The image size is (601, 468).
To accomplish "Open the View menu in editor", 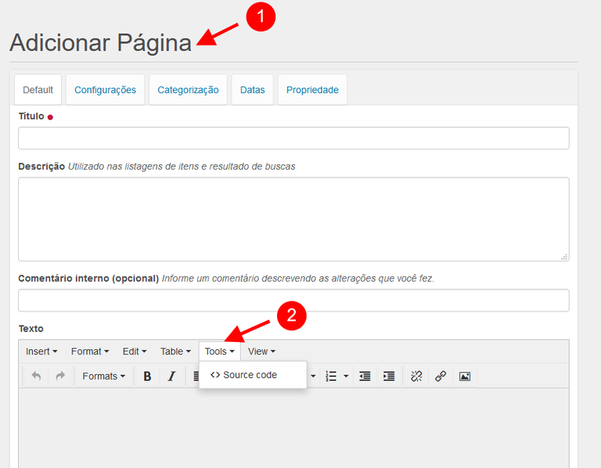I will click(261, 351).
